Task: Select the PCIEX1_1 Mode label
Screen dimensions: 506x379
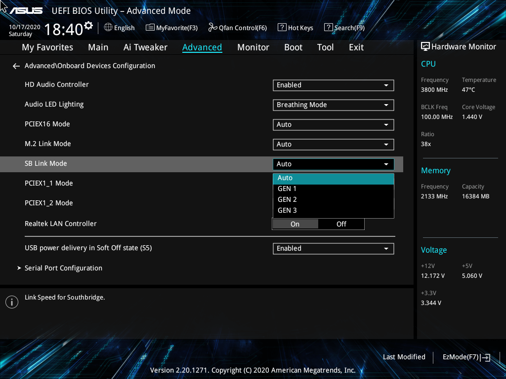Action: 49,184
